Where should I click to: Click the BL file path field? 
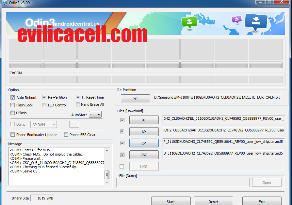[x=223, y=120]
